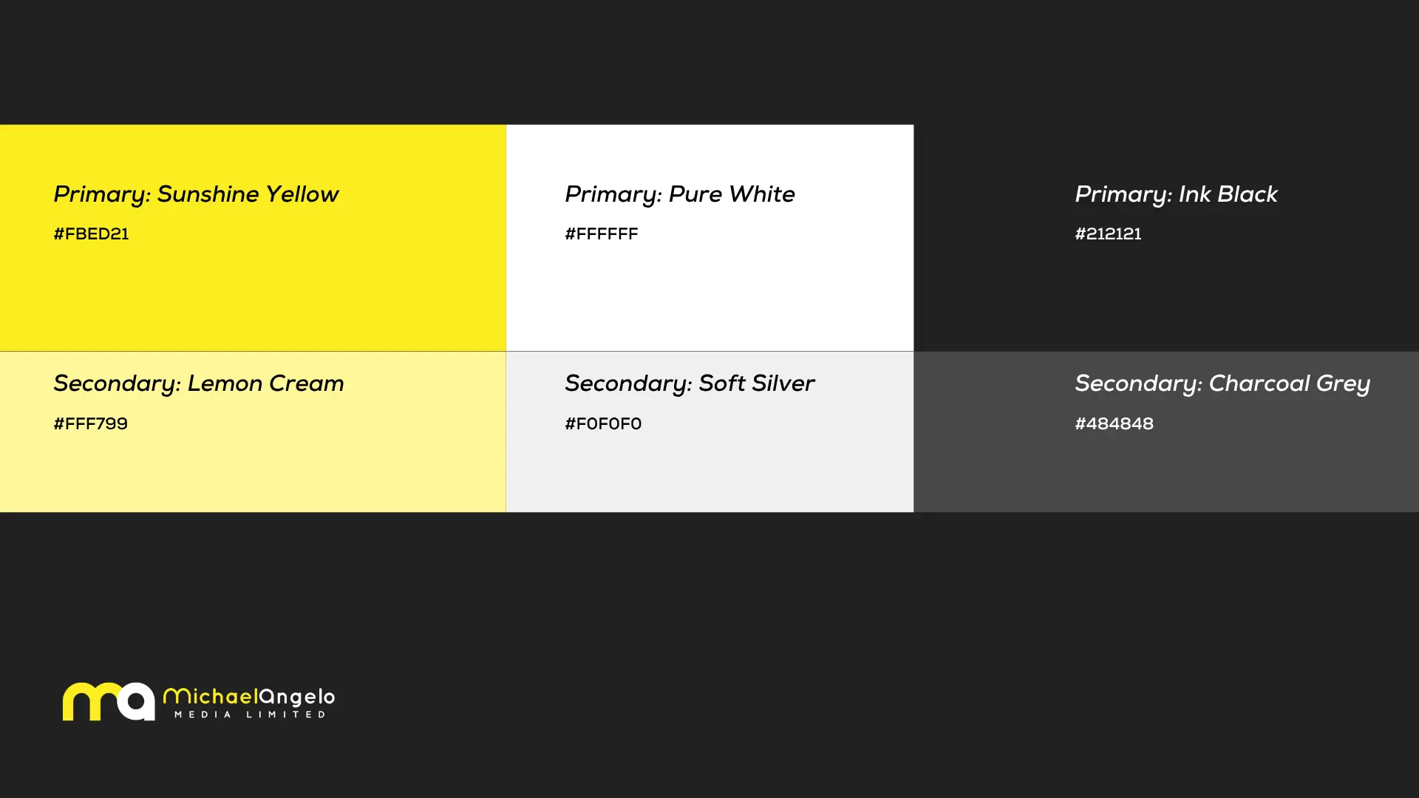Click the 'Primary: Pure White' heading
This screenshot has width=1419, height=798.
click(680, 194)
